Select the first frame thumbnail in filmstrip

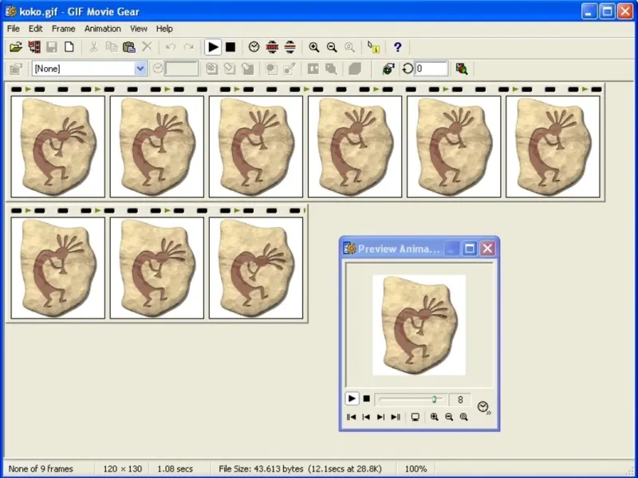click(x=57, y=147)
